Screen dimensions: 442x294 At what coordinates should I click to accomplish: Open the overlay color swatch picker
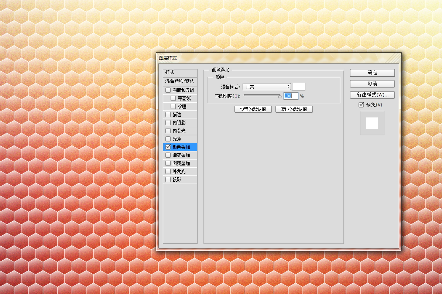pos(298,86)
